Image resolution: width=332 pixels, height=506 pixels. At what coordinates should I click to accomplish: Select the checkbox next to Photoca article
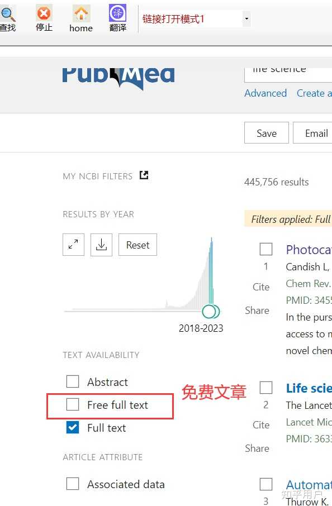[x=265, y=249]
